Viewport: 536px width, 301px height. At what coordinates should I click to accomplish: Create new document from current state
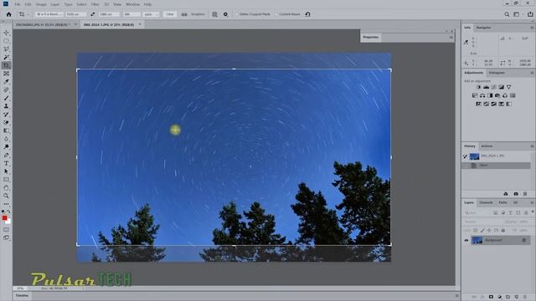506,194
